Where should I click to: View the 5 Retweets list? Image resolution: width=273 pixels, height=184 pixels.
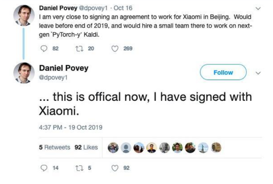[54, 147]
